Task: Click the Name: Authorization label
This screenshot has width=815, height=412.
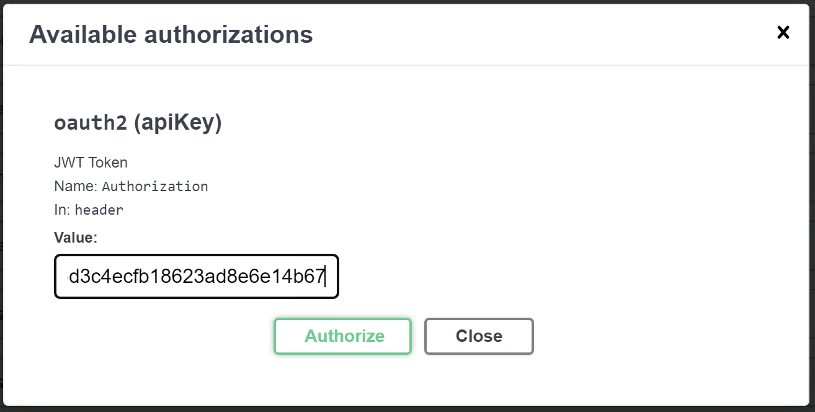Action: tap(131, 186)
